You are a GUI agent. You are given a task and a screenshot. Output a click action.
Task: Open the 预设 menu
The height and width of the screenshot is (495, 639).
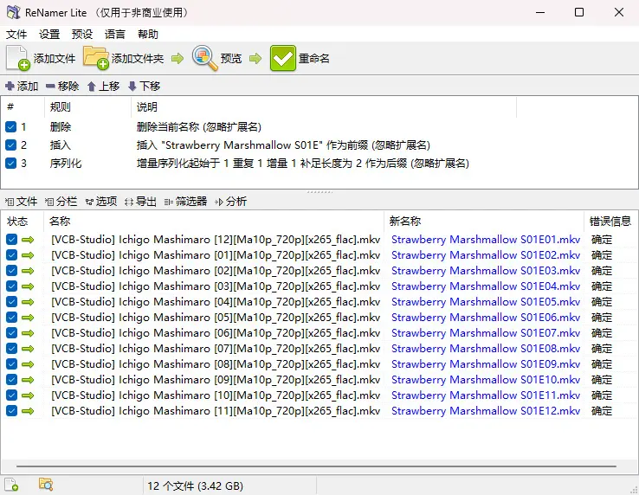tap(82, 35)
